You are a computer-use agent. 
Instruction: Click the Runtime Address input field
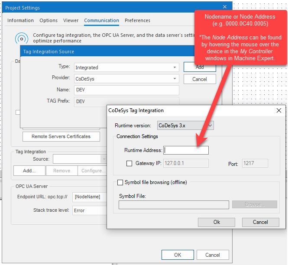(186, 150)
